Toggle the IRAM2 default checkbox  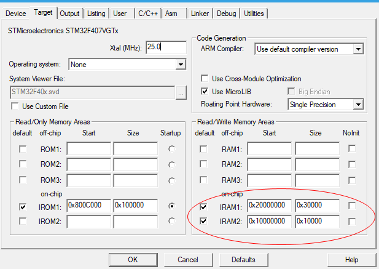click(x=203, y=221)
